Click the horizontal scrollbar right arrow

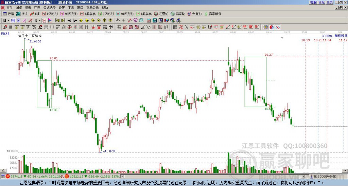[303, 176]
